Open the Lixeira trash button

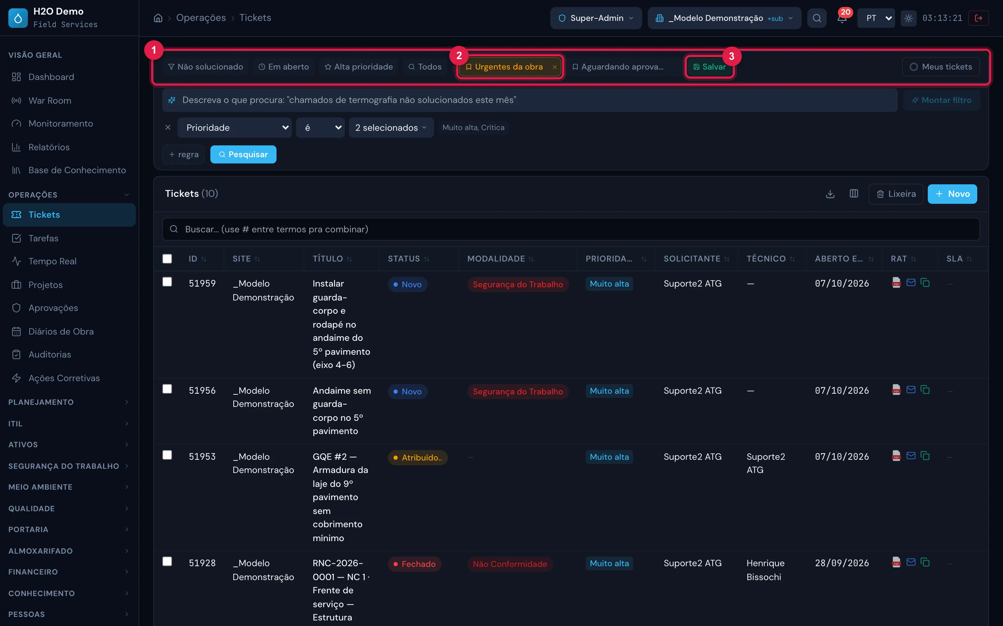[896, 194]
